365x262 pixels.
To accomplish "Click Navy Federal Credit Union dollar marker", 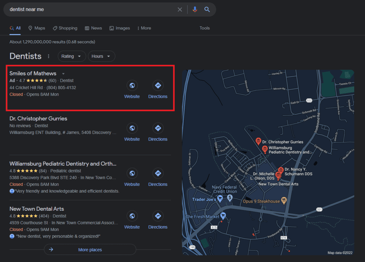I will (230, 198).
